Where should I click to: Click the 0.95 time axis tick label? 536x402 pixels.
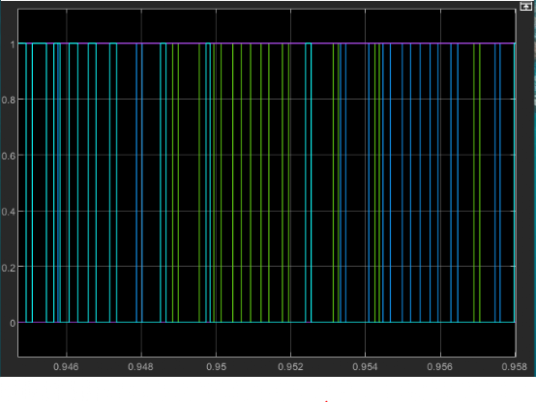coord(217,367)
